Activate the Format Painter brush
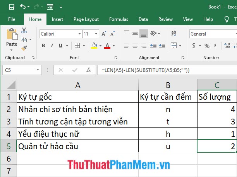 24,48
